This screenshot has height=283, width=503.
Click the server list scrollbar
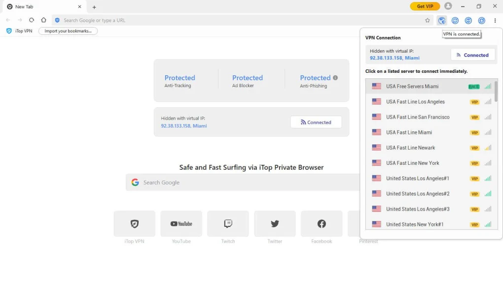point(496,91)
